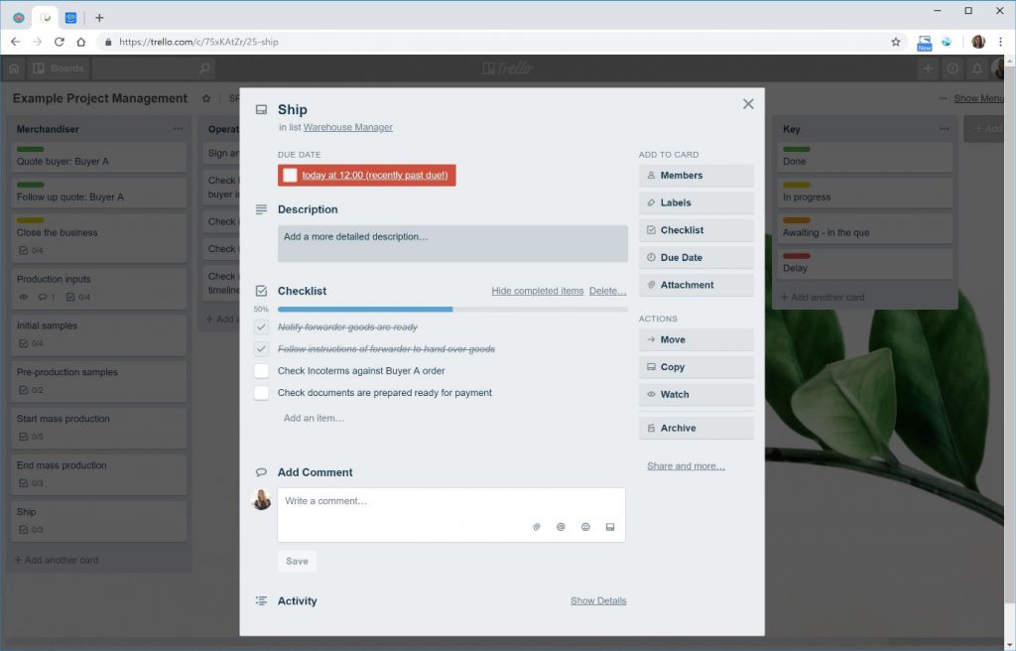Bookmark this page with star icon
The image size is (1016, 651).
pyautogui.click(x=896, y=42)
